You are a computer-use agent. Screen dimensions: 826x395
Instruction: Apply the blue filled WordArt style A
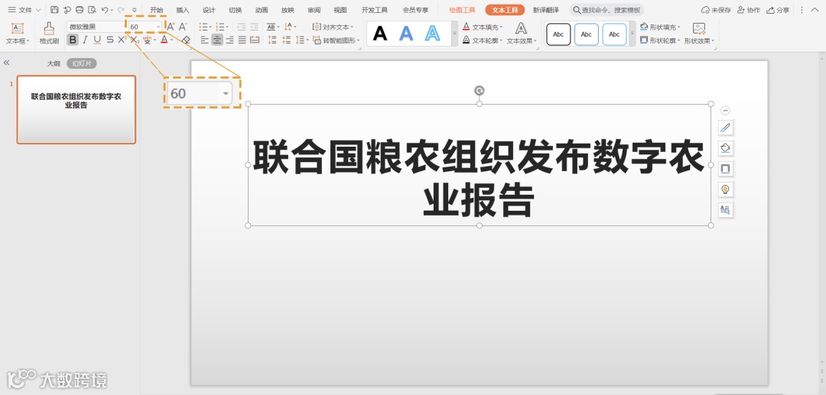406,34
